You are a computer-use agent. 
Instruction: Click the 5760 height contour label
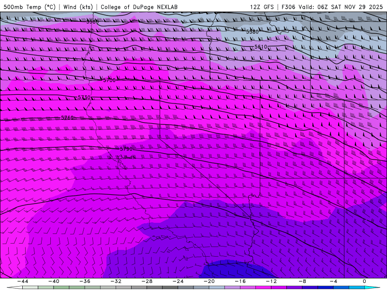pyautogui.click(x=67, y=117)
